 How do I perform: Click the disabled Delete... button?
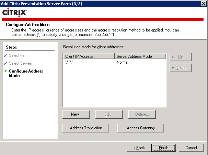point(142,114)
